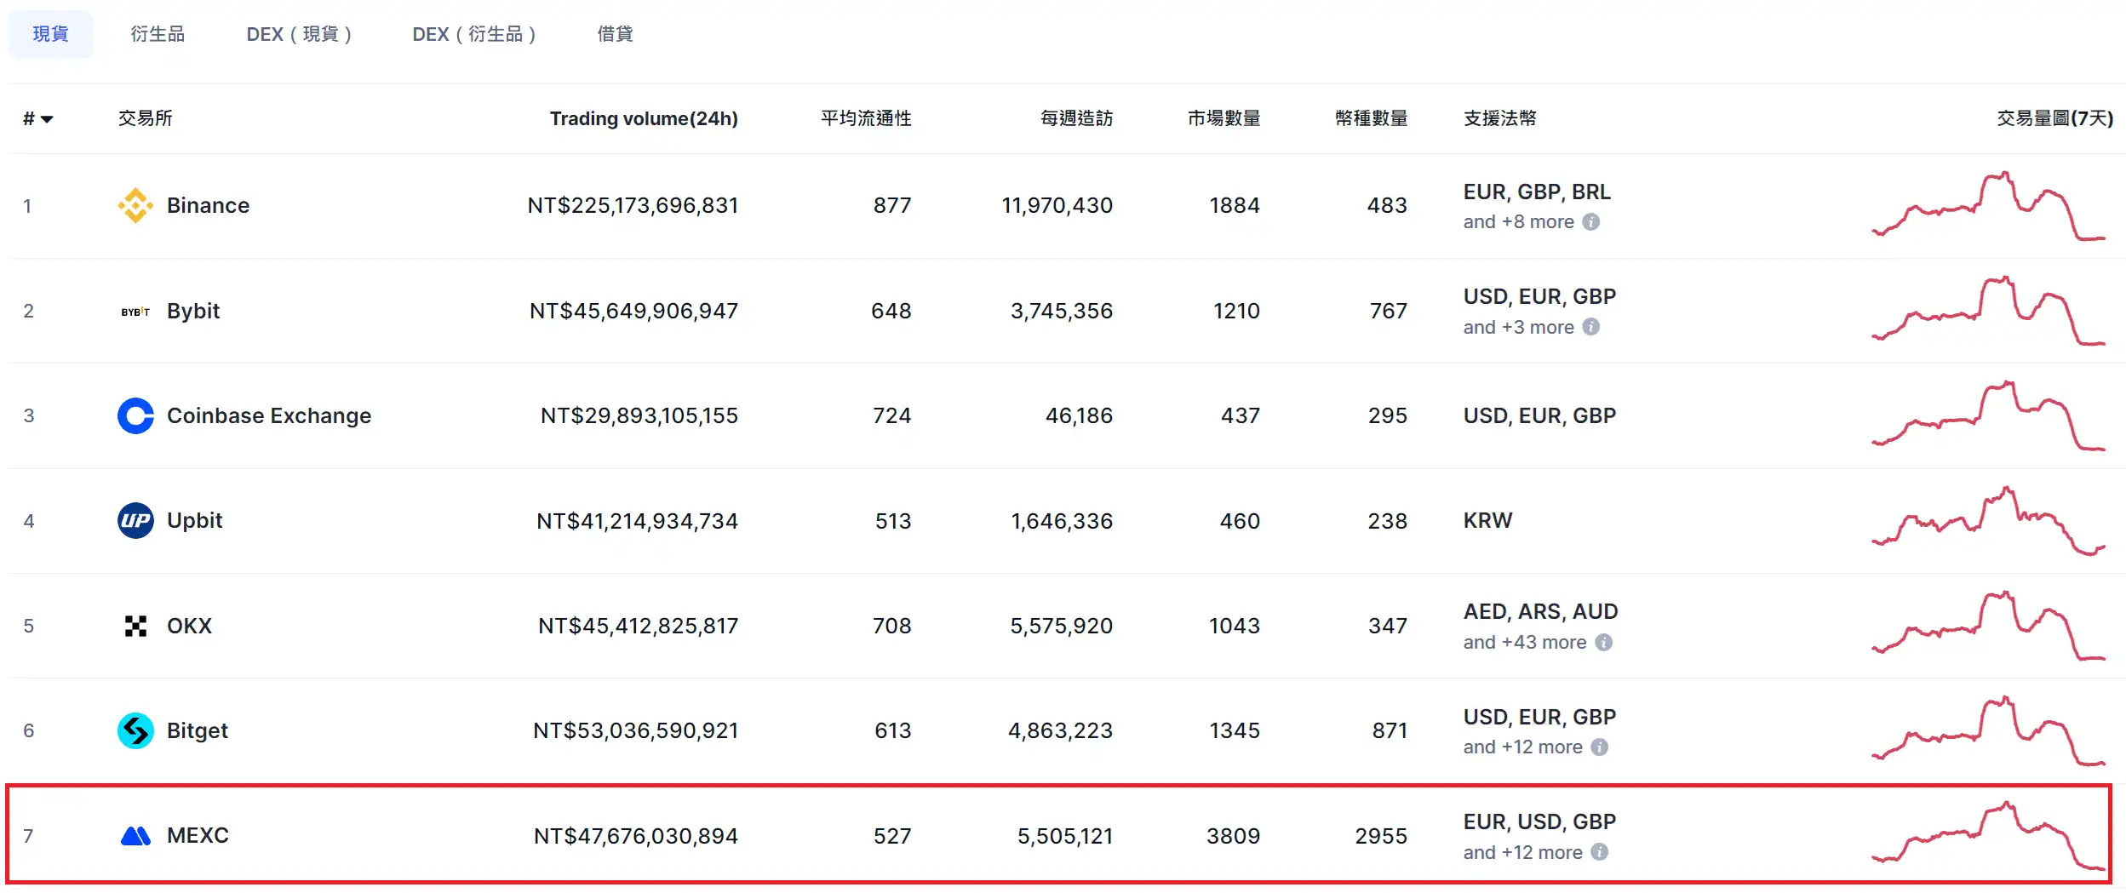The width and height of the screenshot is (2126, 893).
Task: Sort by 每週造訪 column header
Action: tap(1076, 118)
